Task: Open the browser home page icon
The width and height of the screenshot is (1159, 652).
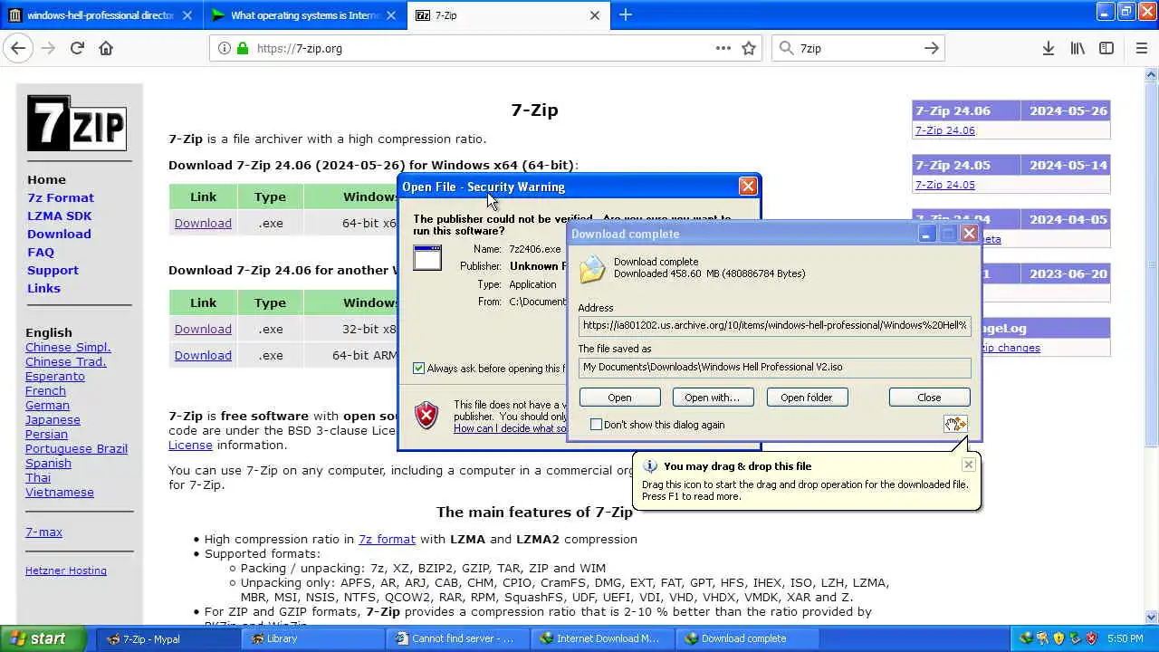Action: [106, 48]
